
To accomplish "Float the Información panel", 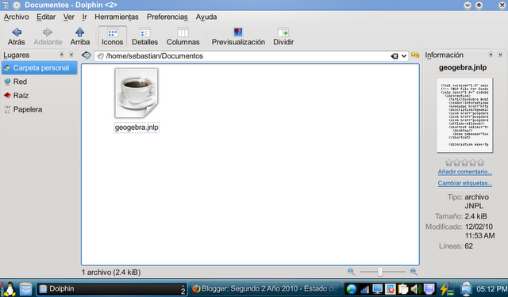I will 491,55.
